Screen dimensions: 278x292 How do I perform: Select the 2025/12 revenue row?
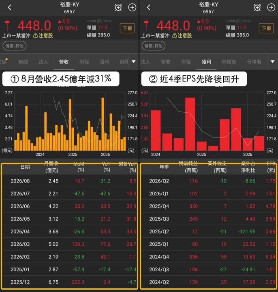[x=69, y=282]
